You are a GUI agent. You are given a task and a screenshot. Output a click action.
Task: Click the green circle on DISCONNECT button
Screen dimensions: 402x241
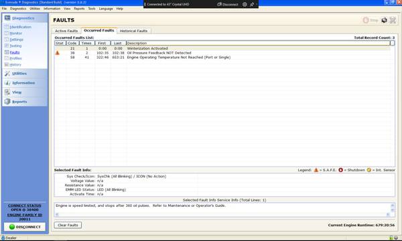[x=12, y=227]
